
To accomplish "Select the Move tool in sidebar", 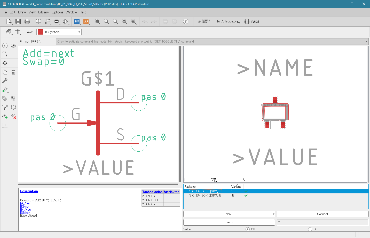I will pos(5,63).
